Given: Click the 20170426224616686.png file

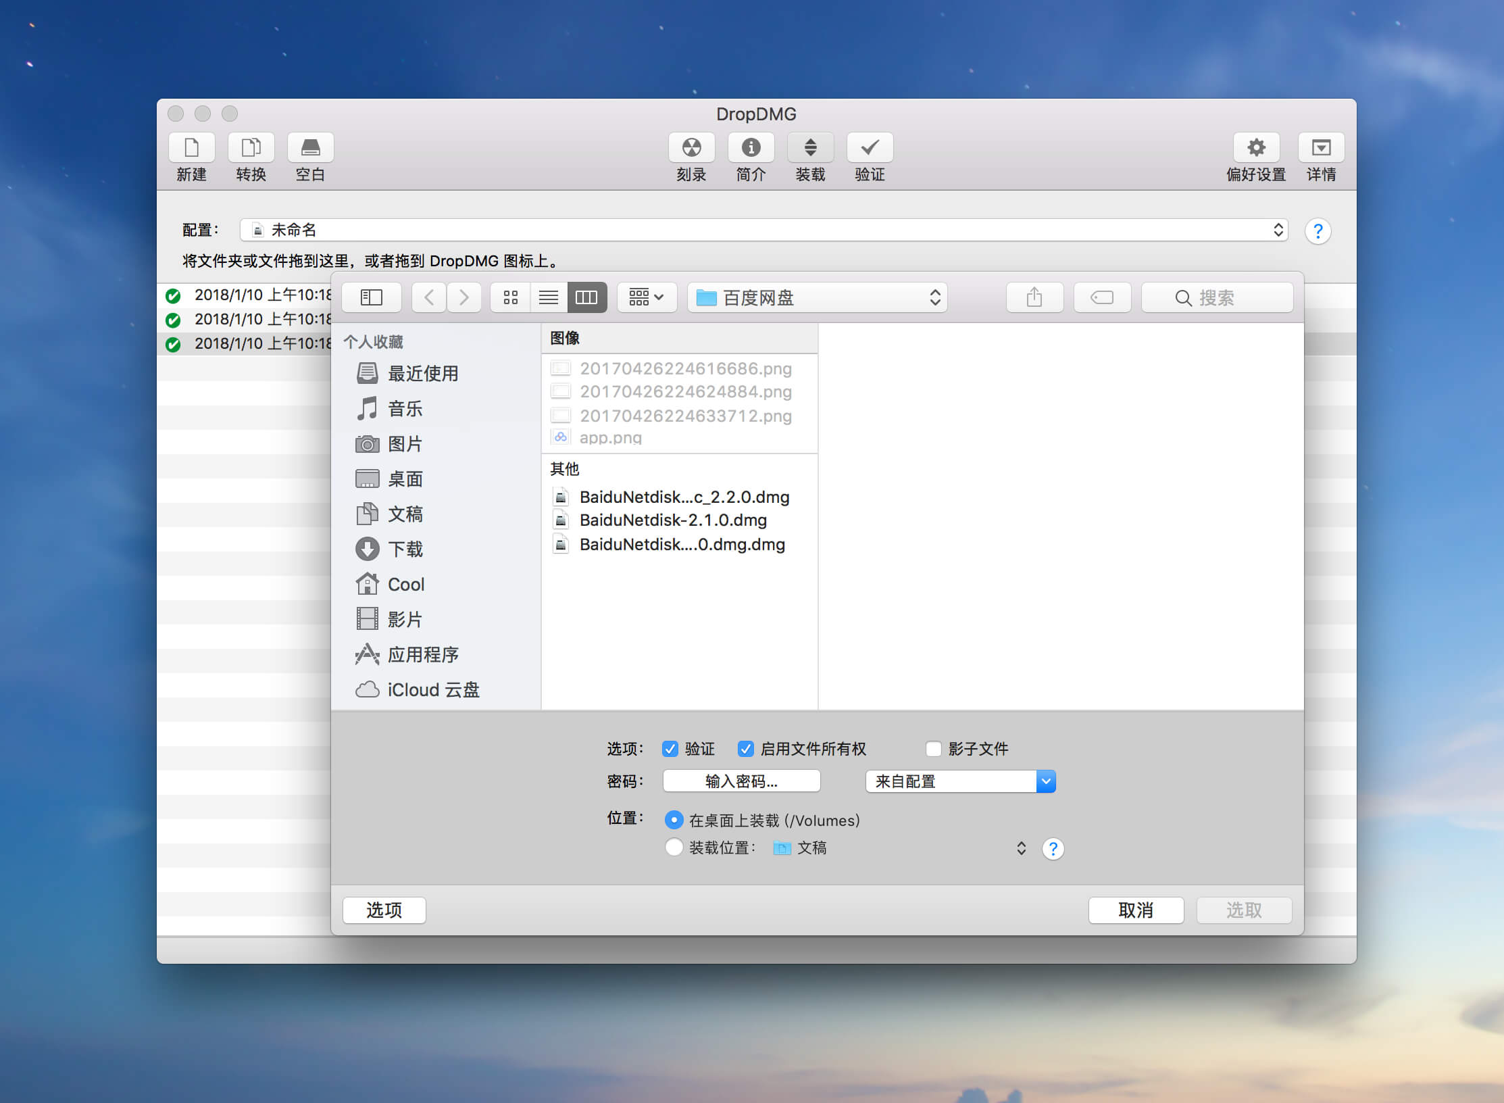Looking at the screenshot, I should click(680, 368).
